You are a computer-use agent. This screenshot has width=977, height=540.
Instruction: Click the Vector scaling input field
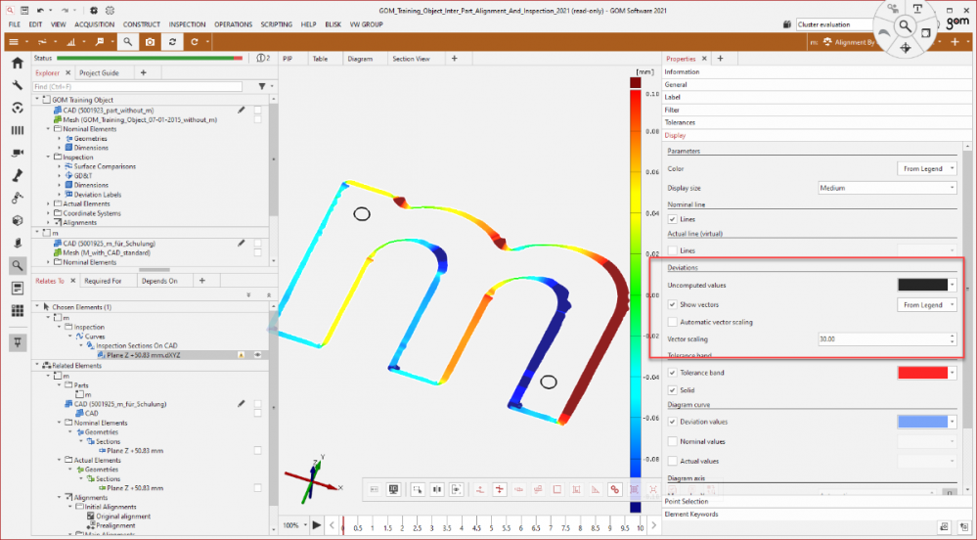[880, 338]
